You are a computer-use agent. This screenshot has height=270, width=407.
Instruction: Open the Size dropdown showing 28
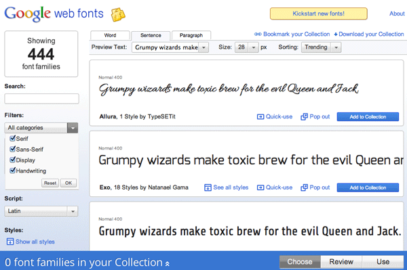click(247, 47)
